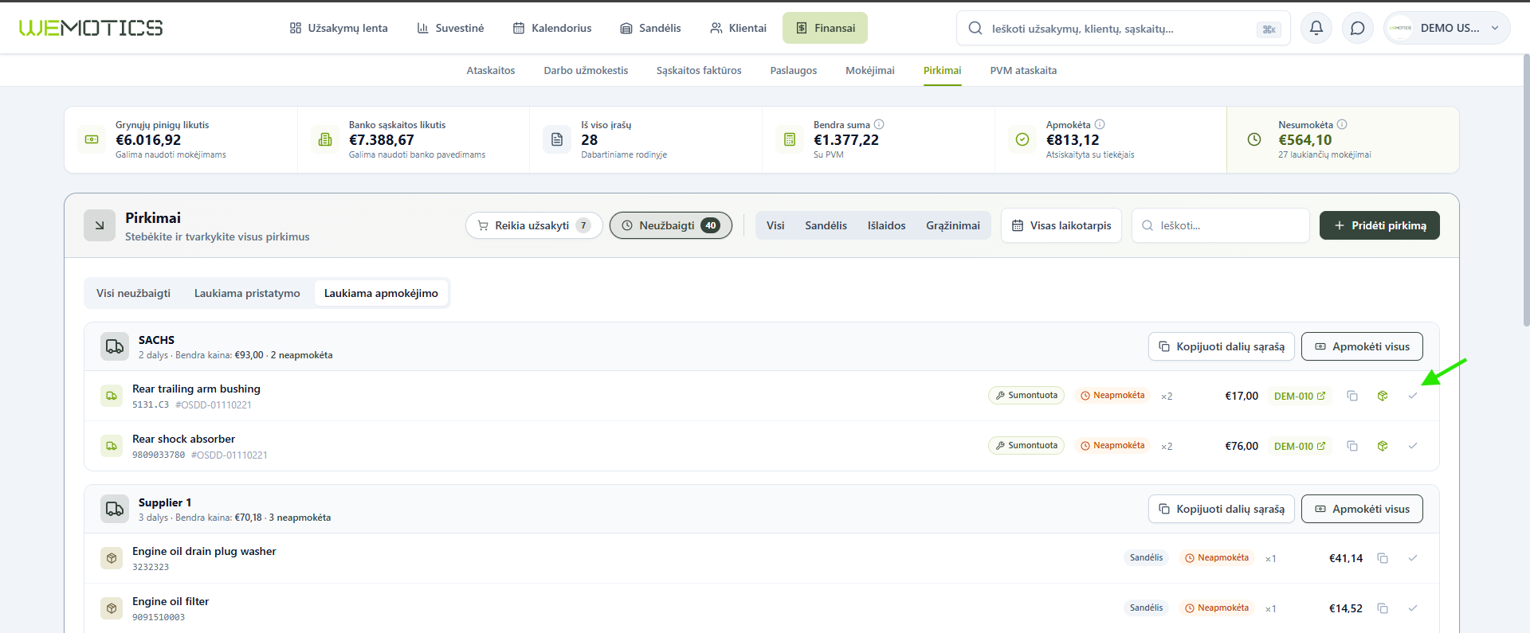Show info tooltip for Nesumokėta
The height and width of the screenshot is (633, 1530).
pos(1342,124)
